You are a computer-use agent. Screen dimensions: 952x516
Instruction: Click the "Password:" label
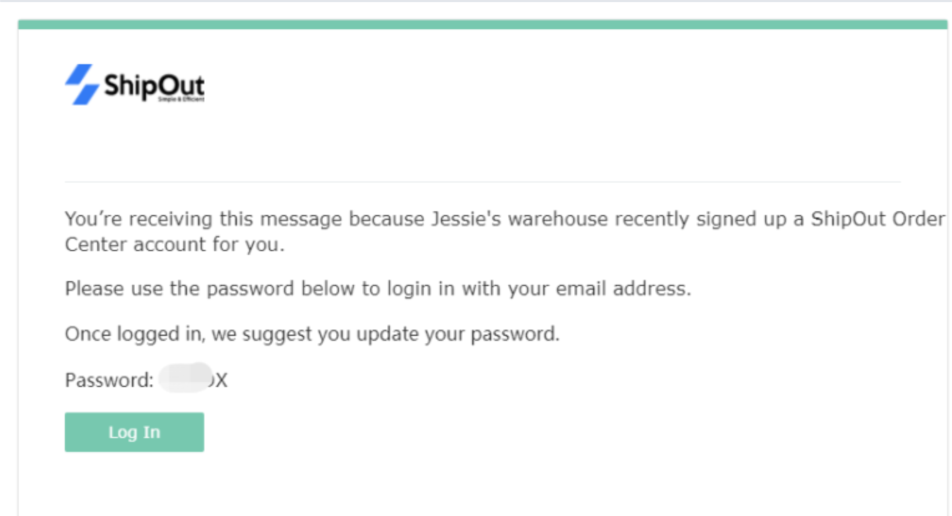tap(109, 380)
